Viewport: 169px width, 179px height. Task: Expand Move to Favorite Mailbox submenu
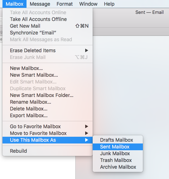point(47,133)
